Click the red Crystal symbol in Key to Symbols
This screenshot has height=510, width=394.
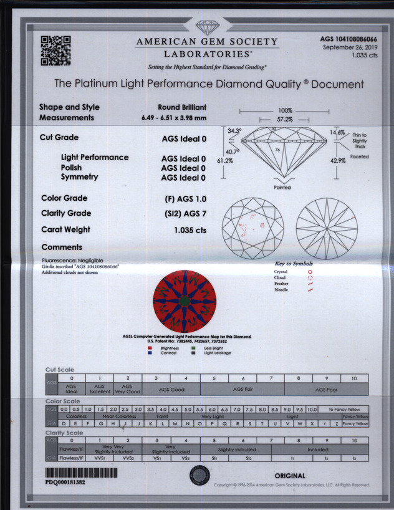click(310, 272)
